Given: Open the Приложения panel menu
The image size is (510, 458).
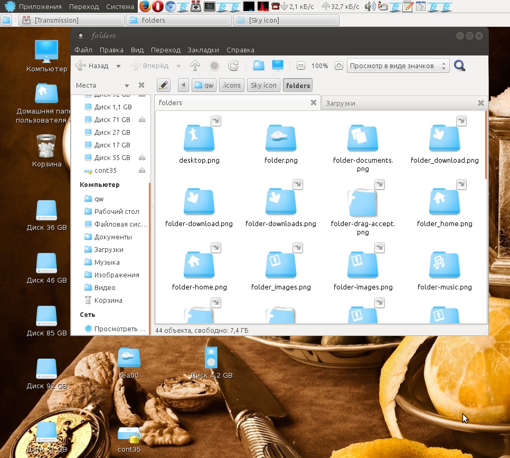Looking at the screenshot, I should [40, 6].
